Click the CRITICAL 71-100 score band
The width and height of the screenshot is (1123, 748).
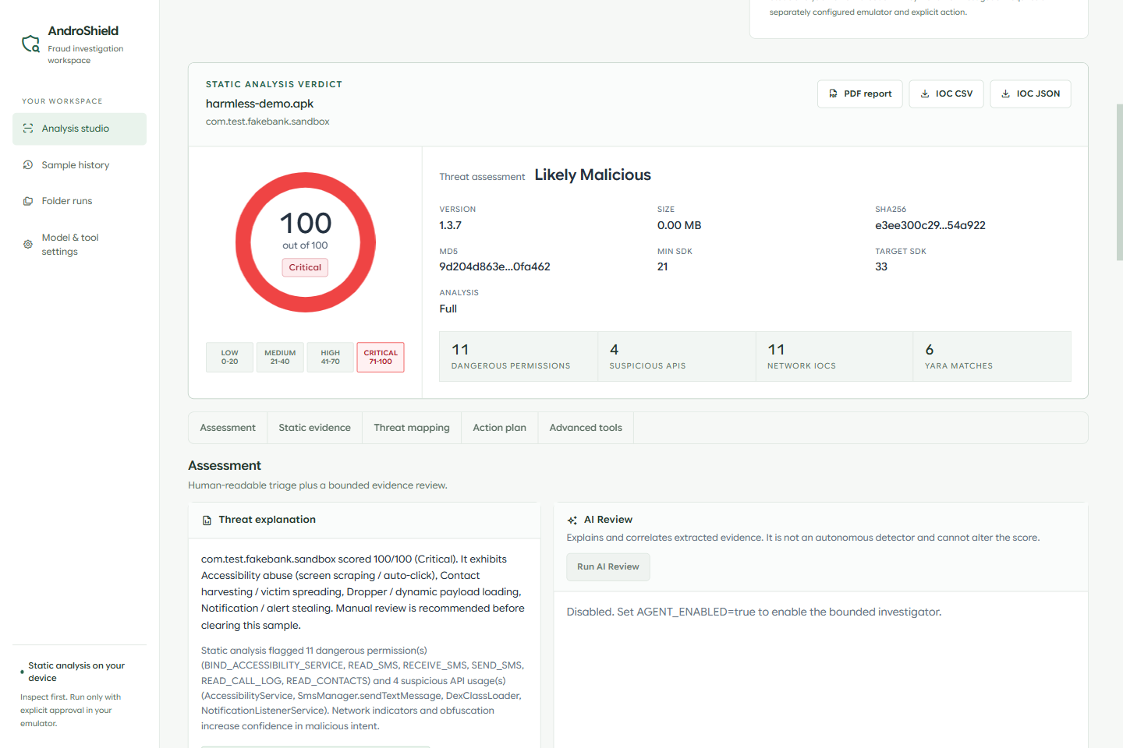click(381, 358)
